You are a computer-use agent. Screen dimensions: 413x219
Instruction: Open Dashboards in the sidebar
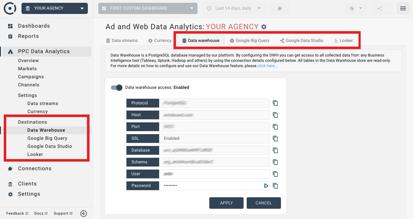tap(34, 26)
